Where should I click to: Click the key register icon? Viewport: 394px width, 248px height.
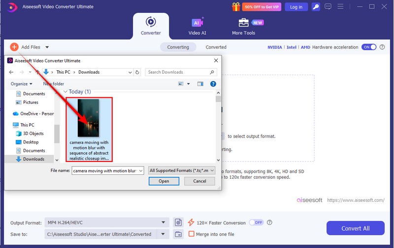click(x=316, y=7)
